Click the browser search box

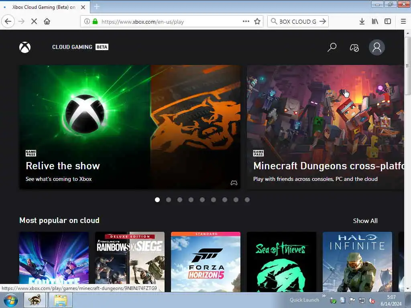(297, 22)
